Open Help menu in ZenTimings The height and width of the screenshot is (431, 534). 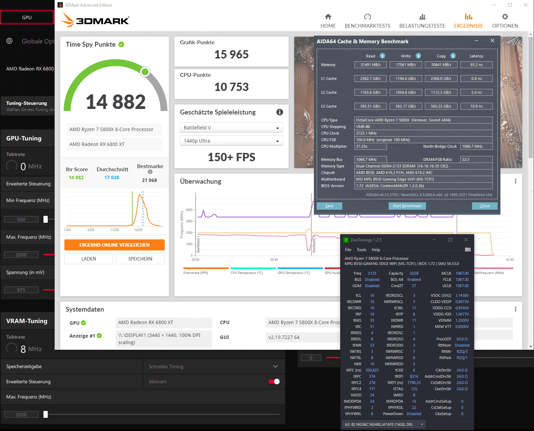pos(376,250)
